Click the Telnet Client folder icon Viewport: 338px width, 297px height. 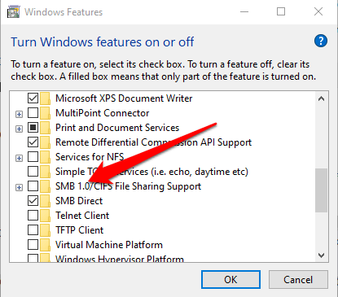click(x=45, y=216)
